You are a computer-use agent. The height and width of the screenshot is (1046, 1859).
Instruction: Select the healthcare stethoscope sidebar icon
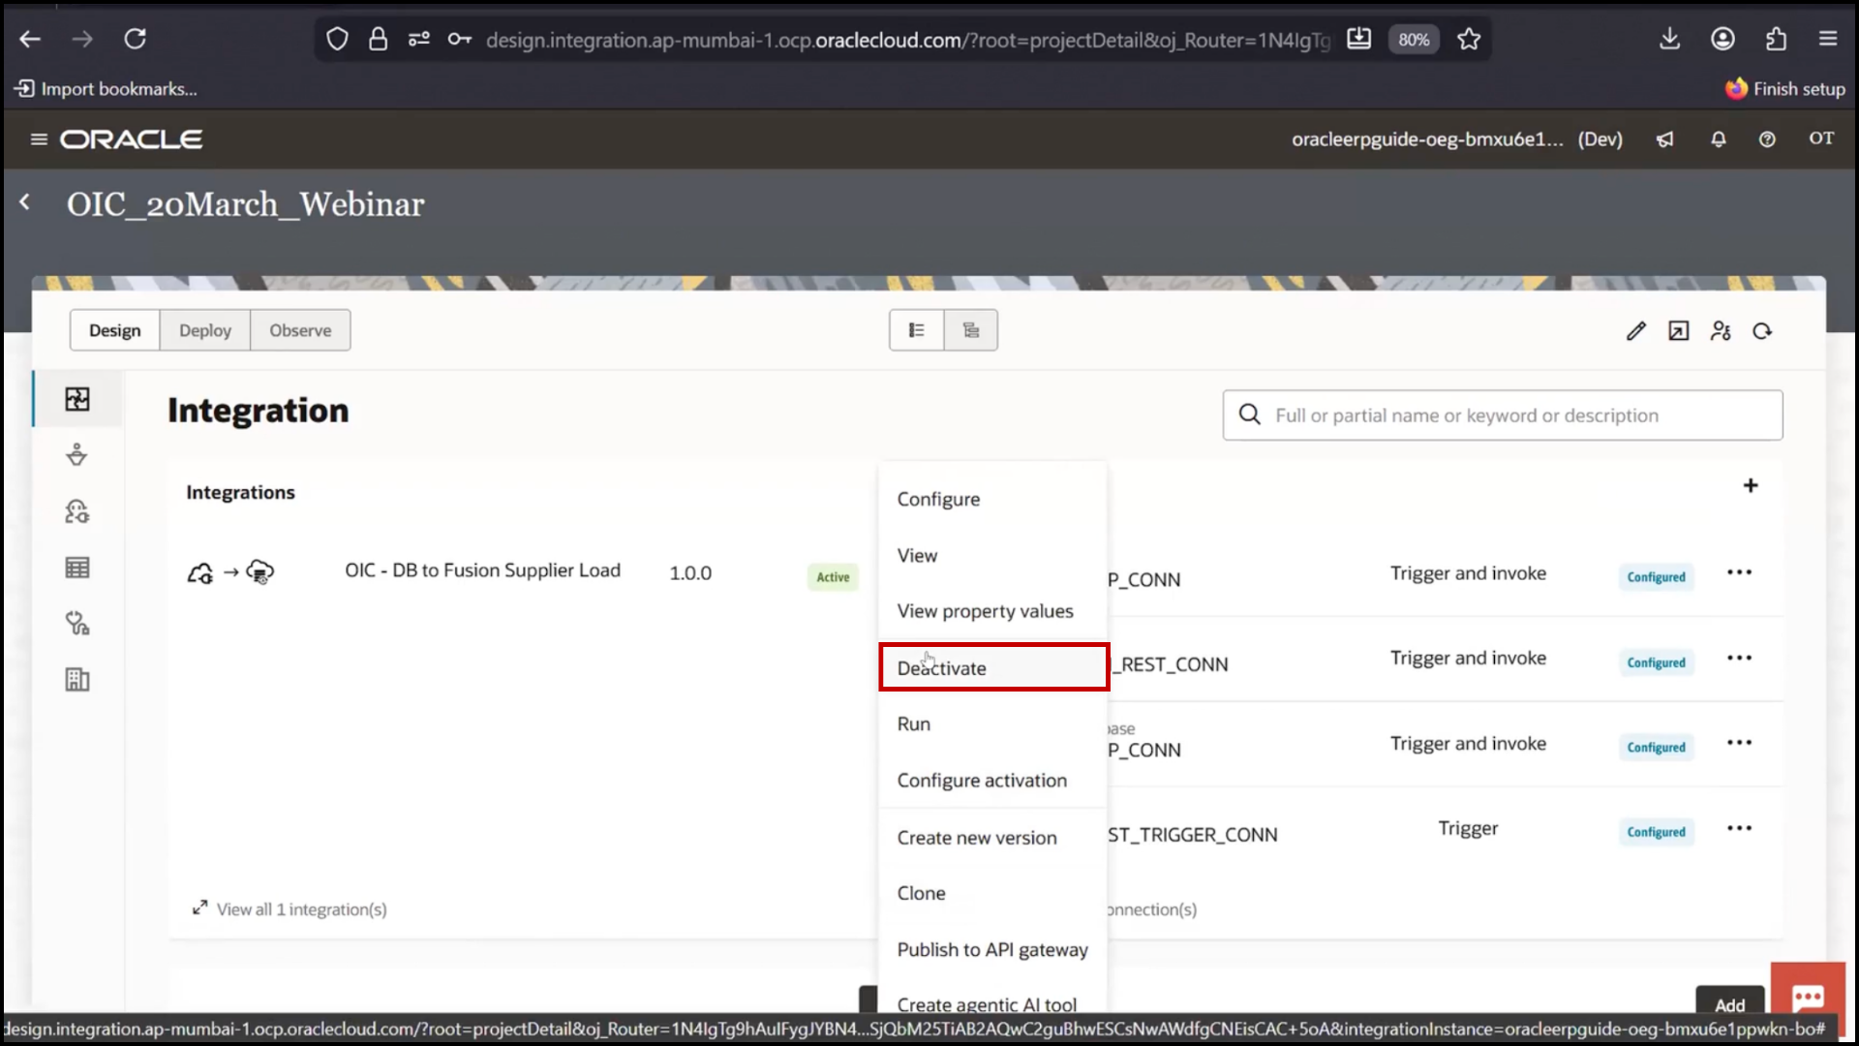coord(77,624)
